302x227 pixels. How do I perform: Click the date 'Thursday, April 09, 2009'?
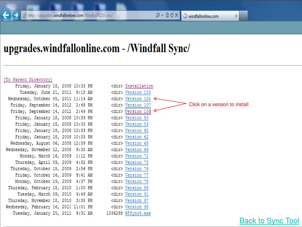[x=43, y=163]
